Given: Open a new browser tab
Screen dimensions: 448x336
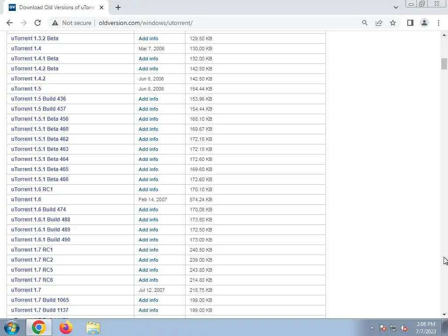Looking at the screenshot, I should tap(118, 7).
